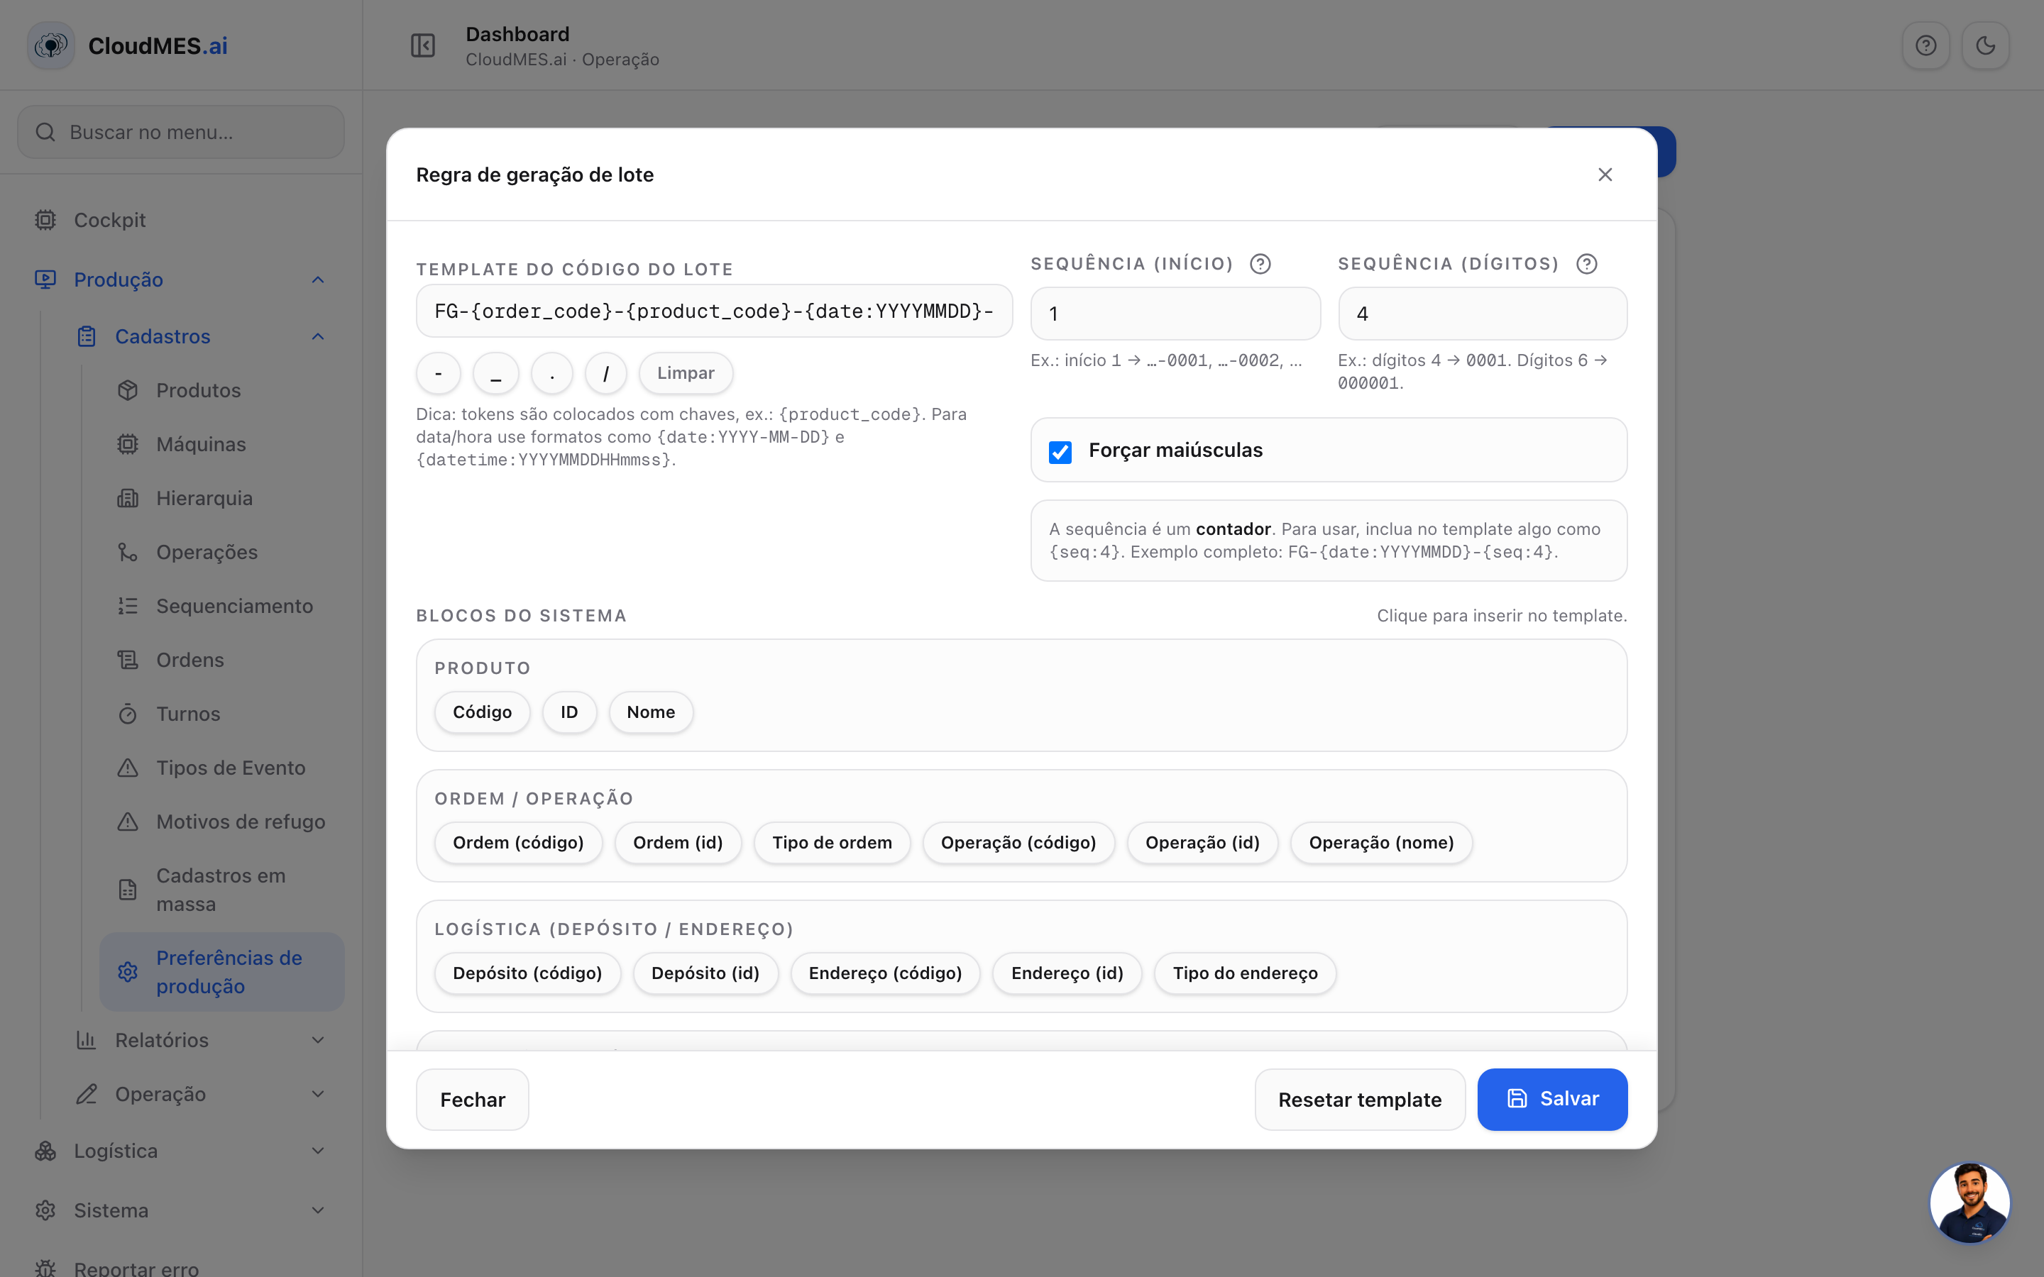The image size is (2044, 1277).
Task: Toggle the sidebar collapse panel icon
Action: (422, 45)
